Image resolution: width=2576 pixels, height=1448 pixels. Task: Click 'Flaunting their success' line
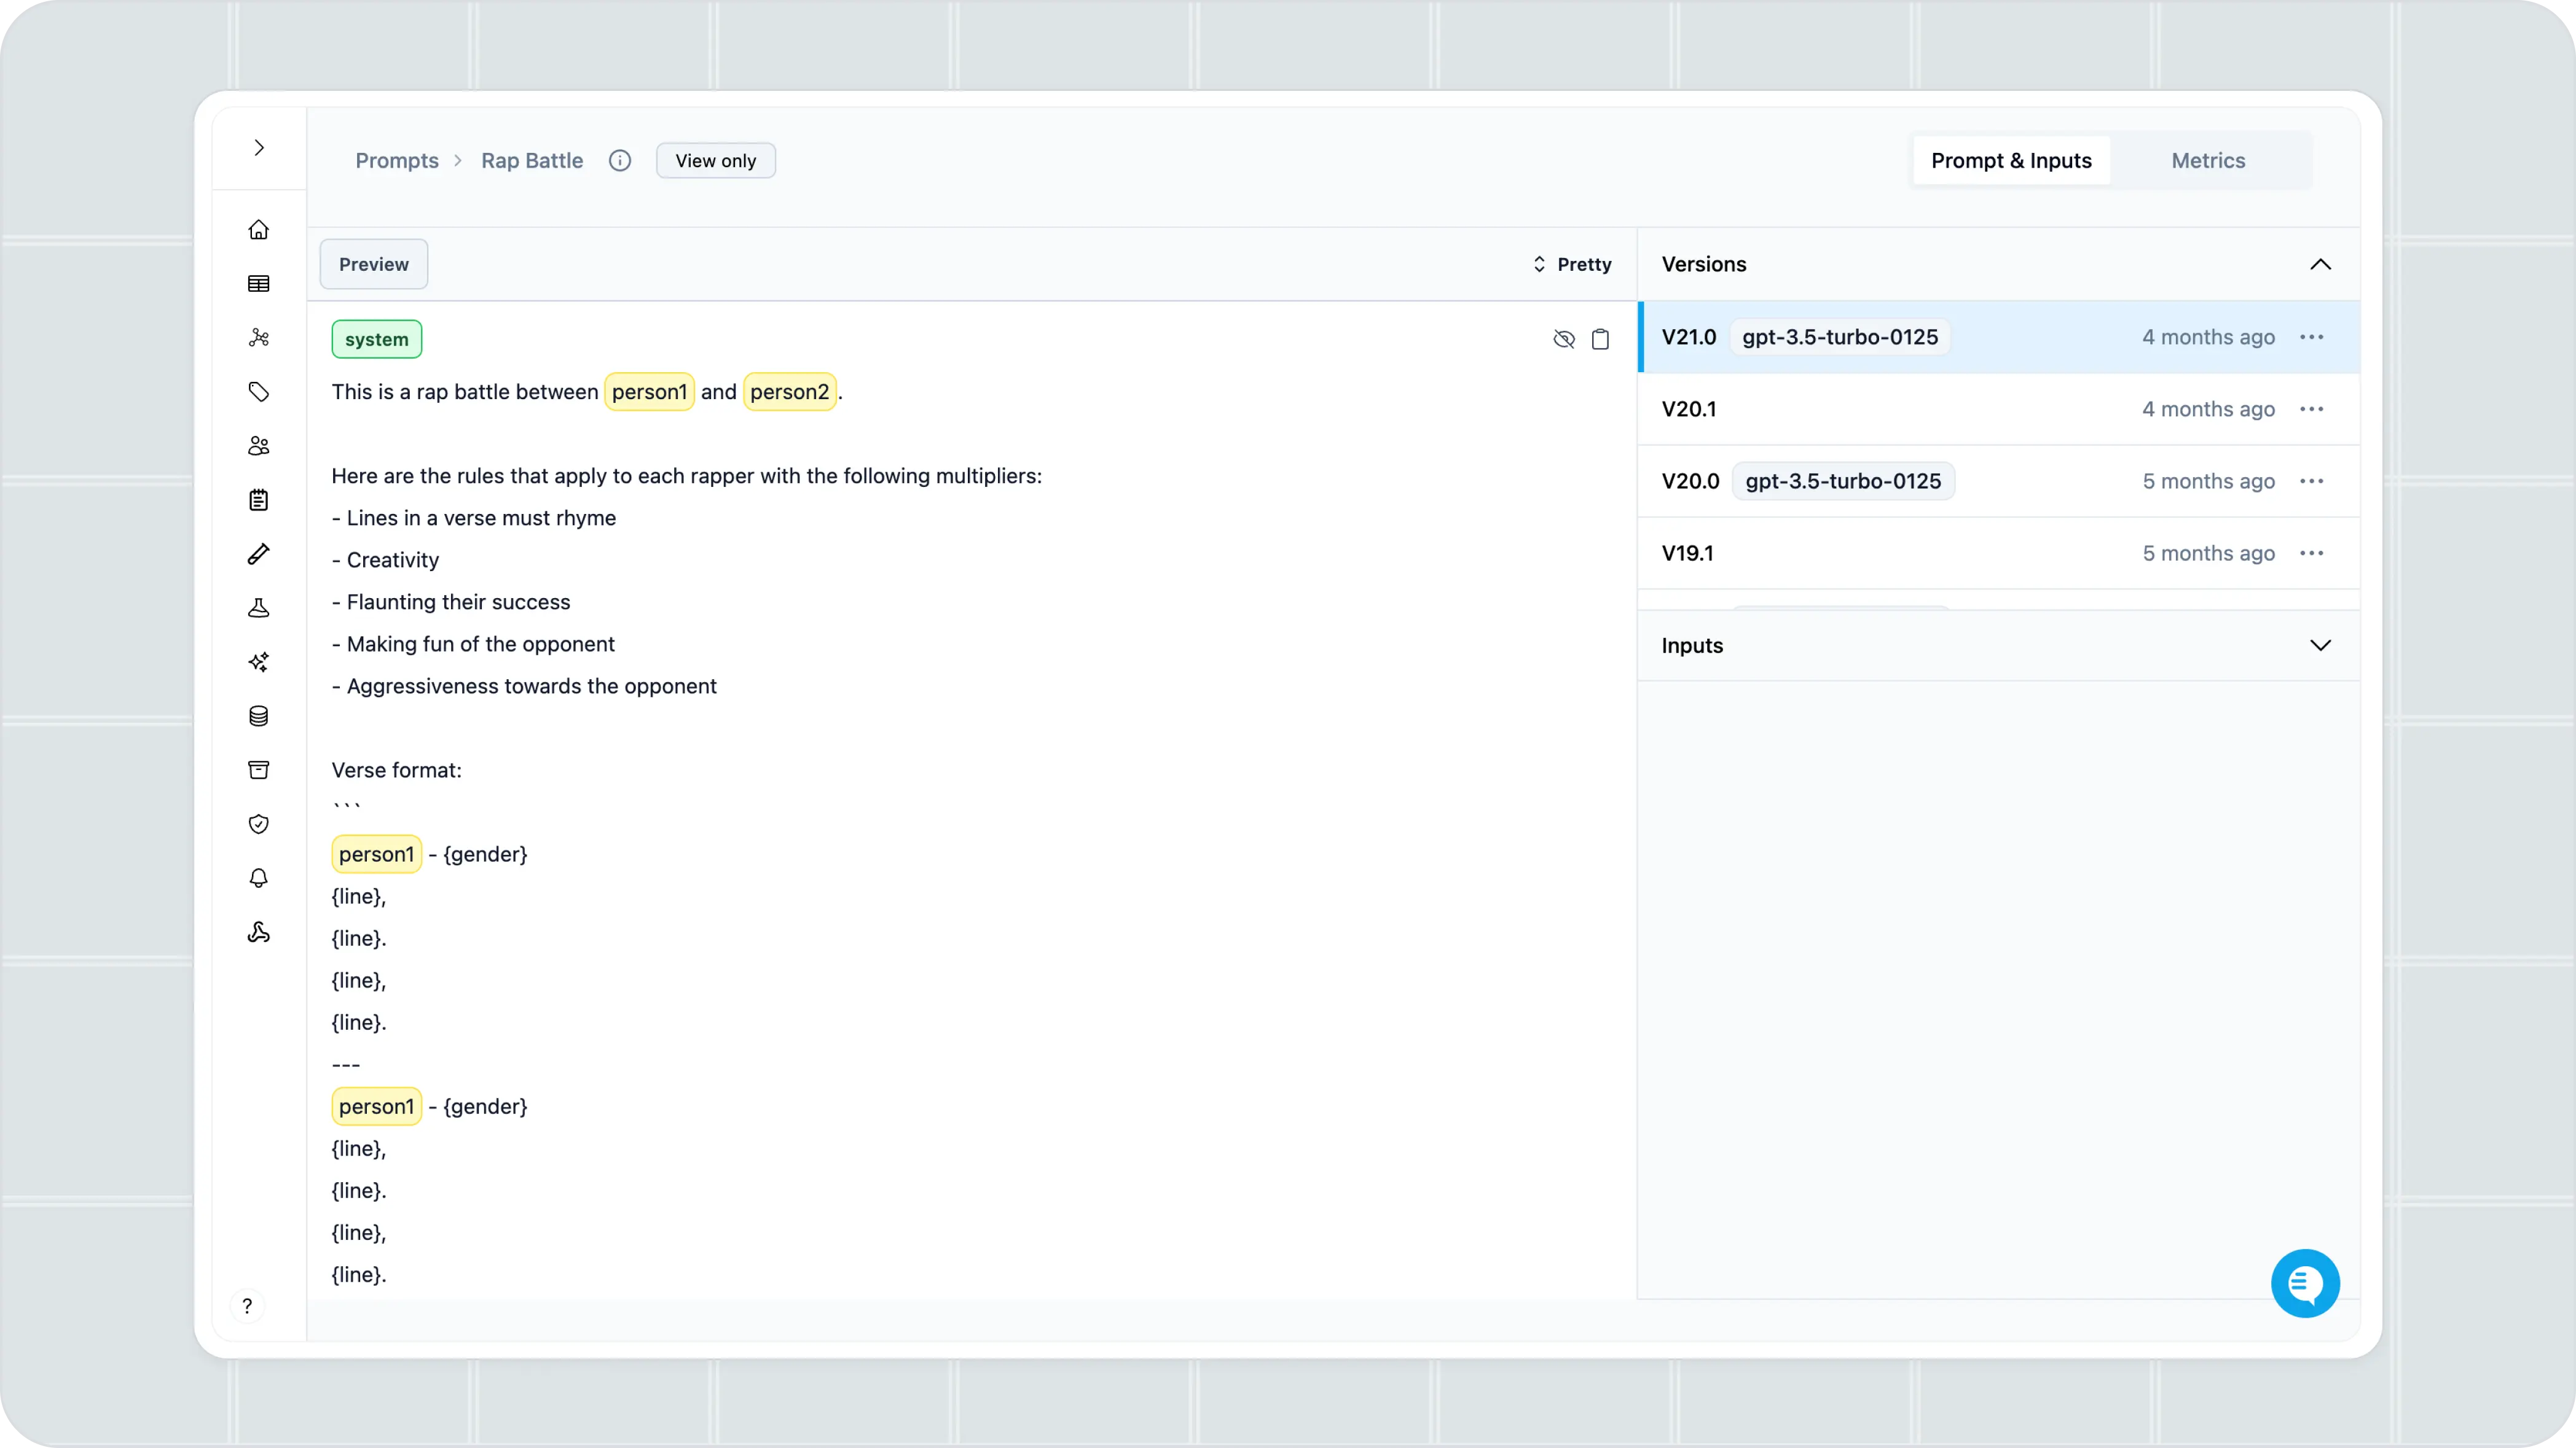click(x=451, y=602)
